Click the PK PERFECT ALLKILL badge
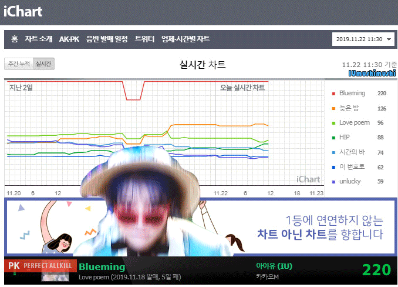 [41, 266]
